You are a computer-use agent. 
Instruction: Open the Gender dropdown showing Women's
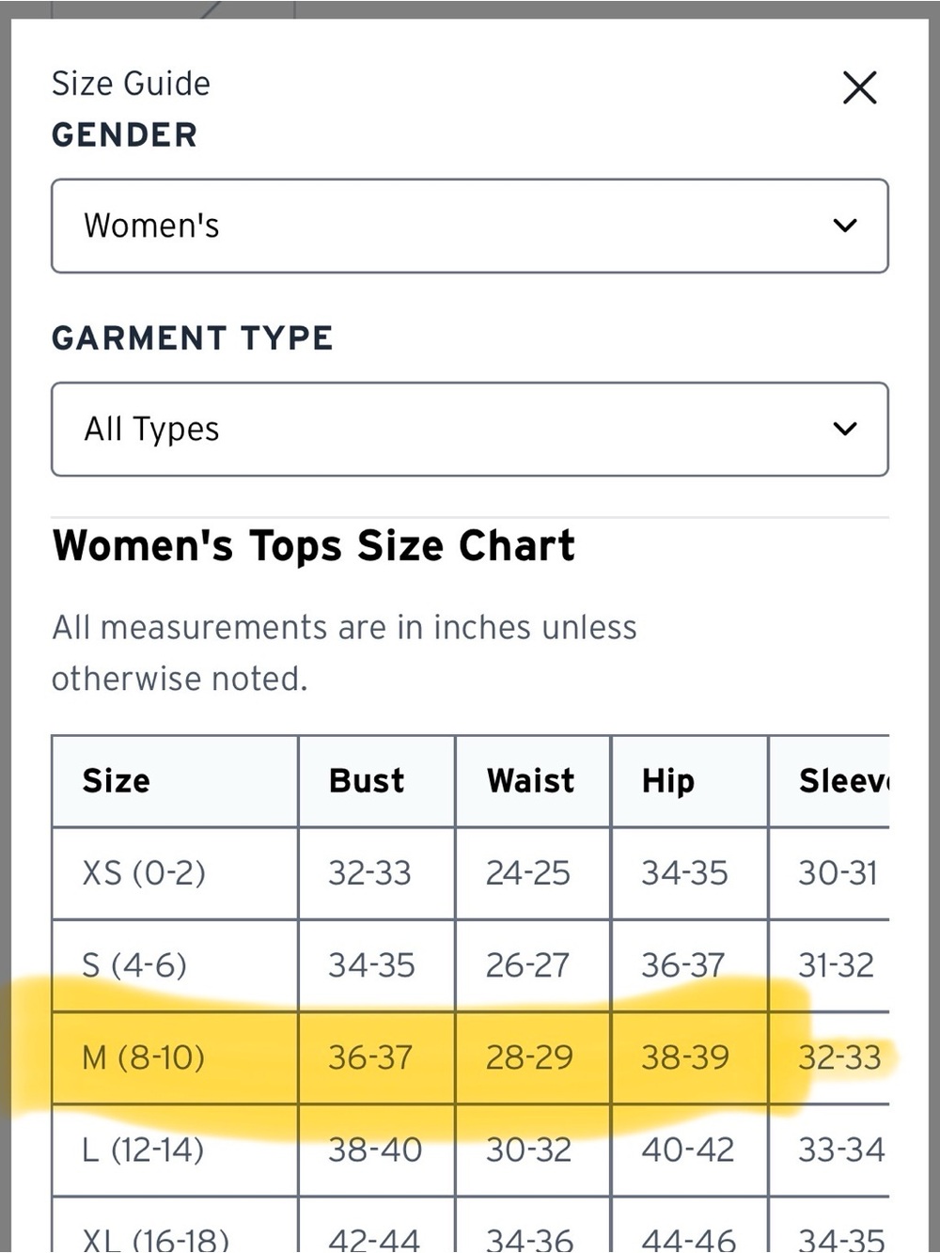470,226
